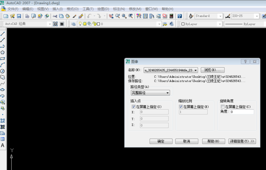The image size is (266, 170).
Task: Click the Undo arrow icon
Action: click(89, 16)
